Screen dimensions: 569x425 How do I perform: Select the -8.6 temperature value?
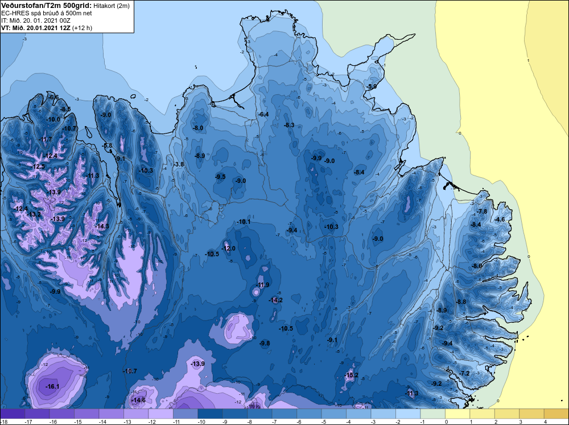pos(477,266)
